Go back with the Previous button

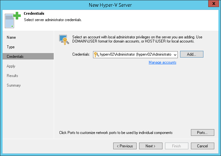[125, 146]
